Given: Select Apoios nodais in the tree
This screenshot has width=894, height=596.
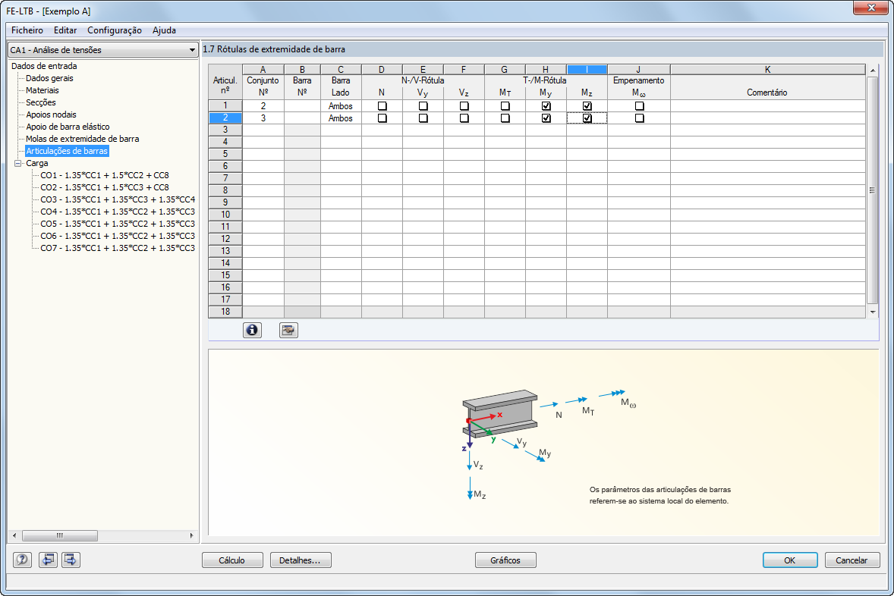Looking at the screenshot, I should 51,114.
